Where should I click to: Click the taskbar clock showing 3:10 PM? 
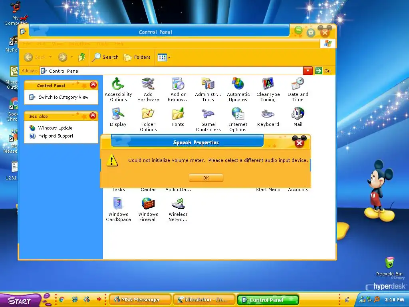(394, 300)
